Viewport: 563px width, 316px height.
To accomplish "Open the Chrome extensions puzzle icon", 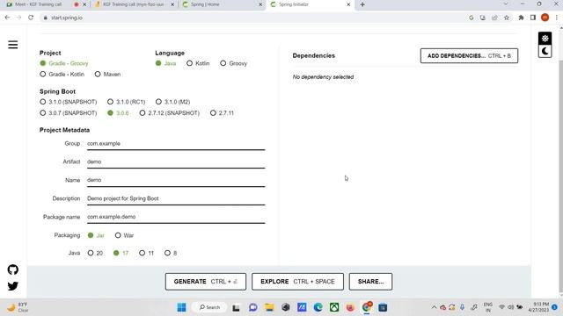I will tap(521, 18).
